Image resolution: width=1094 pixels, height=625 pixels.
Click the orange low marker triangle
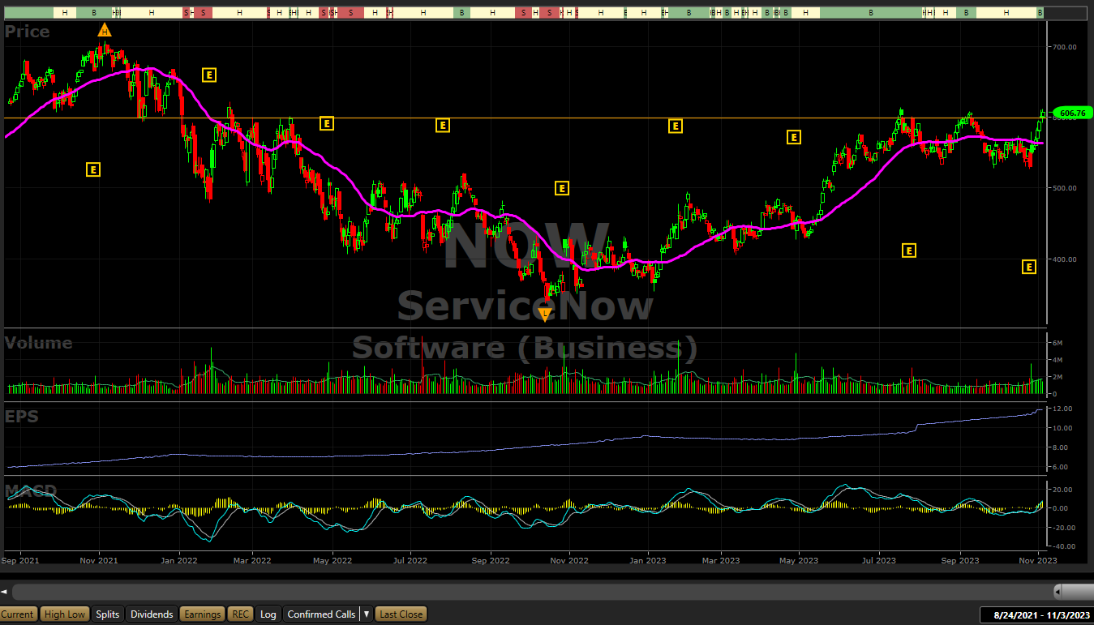click(x=545, y=314)
